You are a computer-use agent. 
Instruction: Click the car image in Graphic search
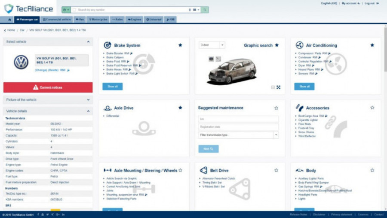pos(232,72)
